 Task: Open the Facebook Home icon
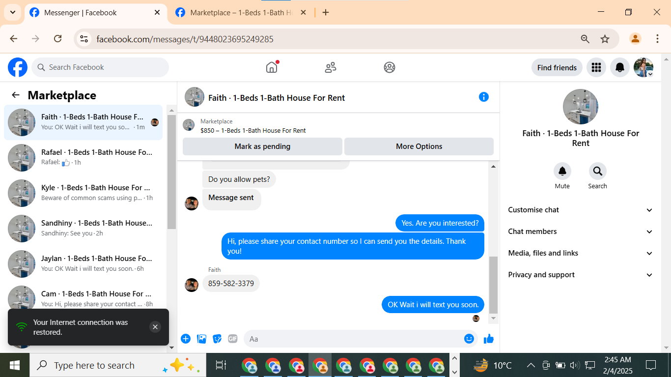point(272,67)
